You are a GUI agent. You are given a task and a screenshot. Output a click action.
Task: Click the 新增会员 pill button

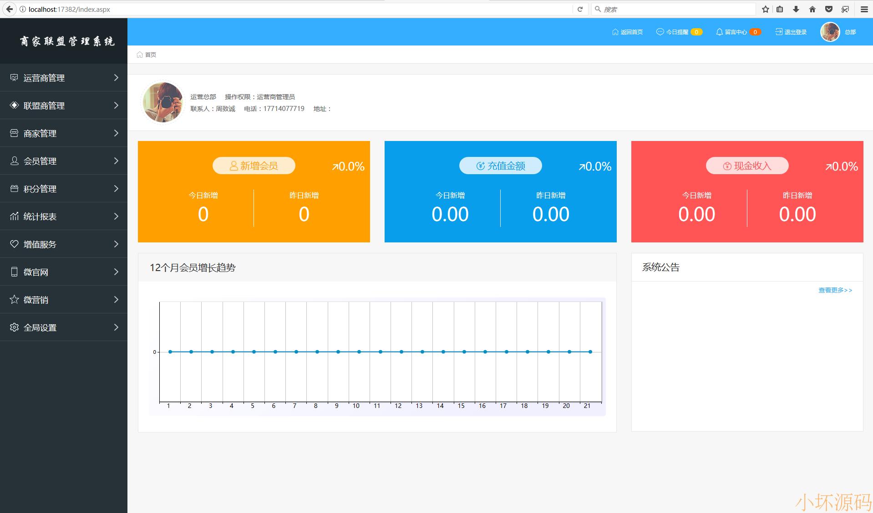(x=254, y=166)
